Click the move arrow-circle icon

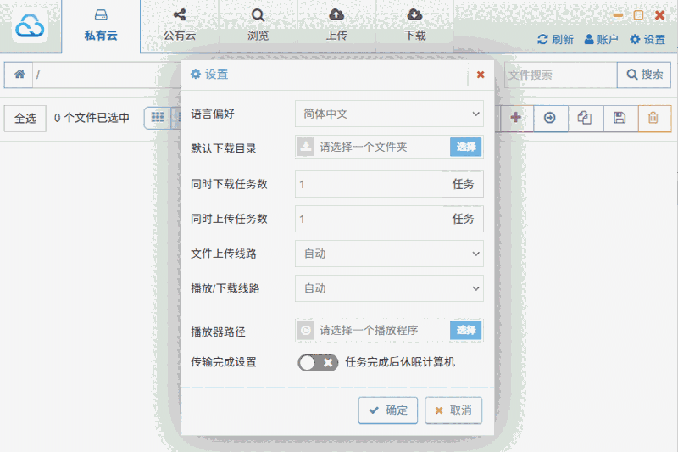point(550,118)
